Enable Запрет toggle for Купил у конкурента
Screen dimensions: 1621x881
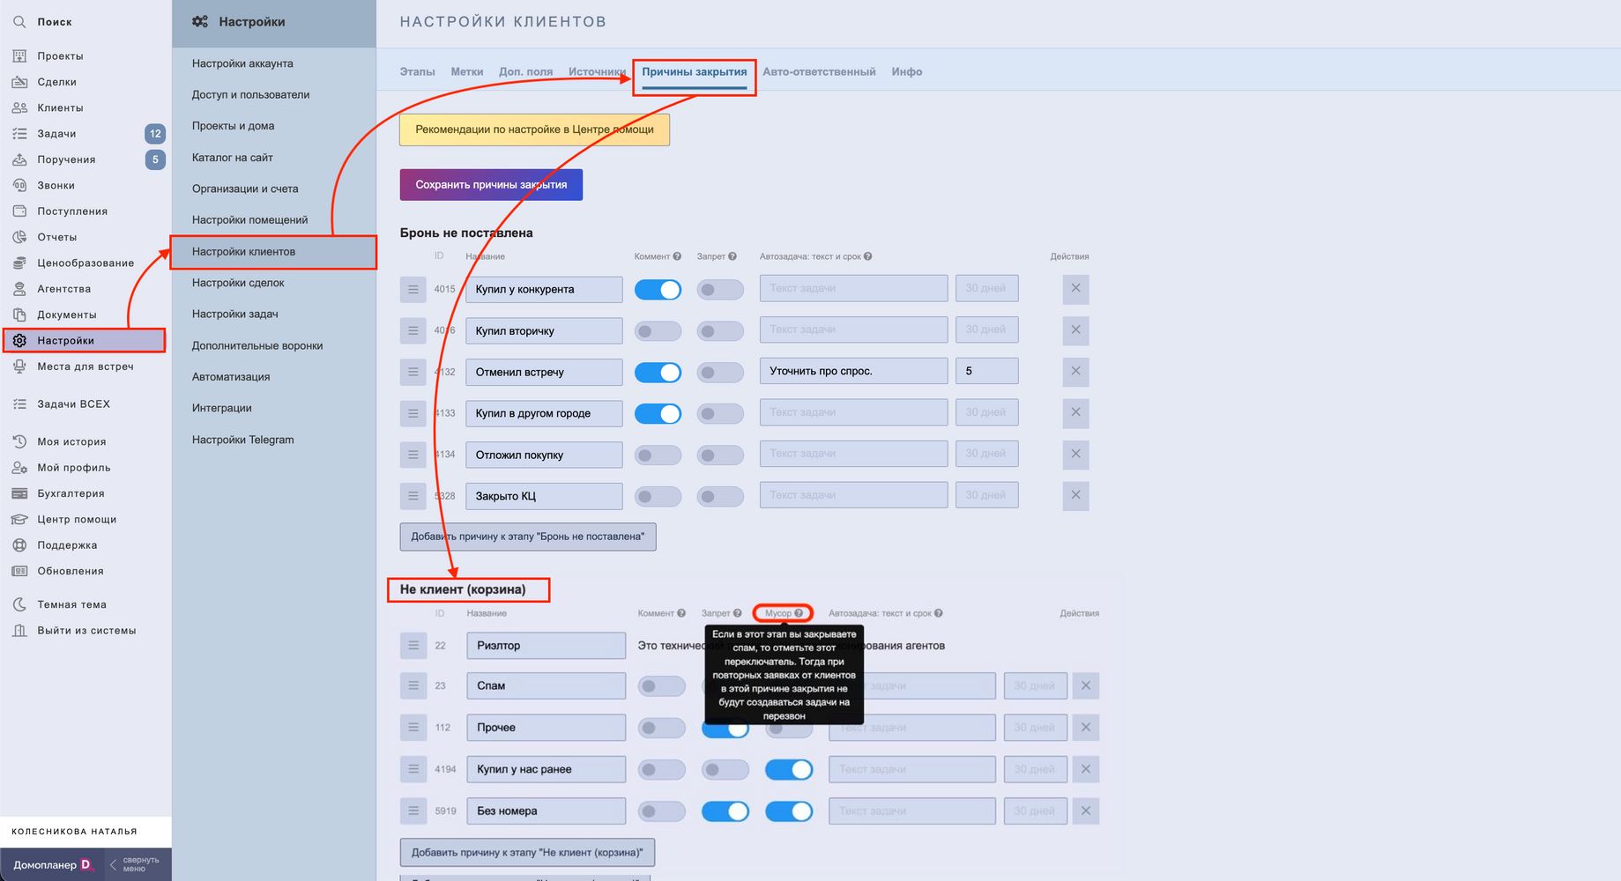(720, 290)
